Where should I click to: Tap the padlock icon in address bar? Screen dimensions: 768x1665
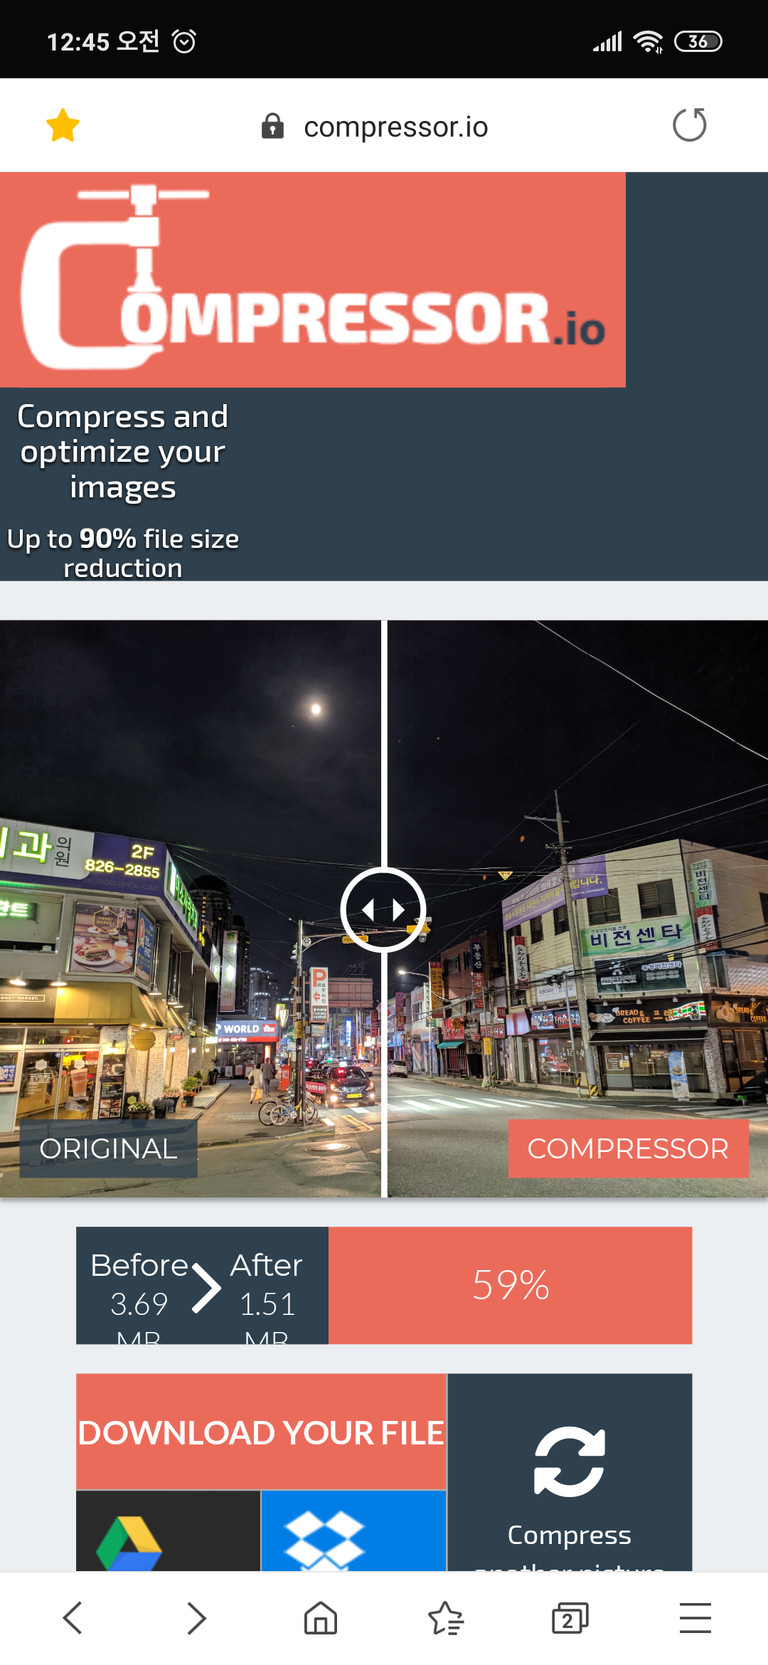click(x=272, y=126)
